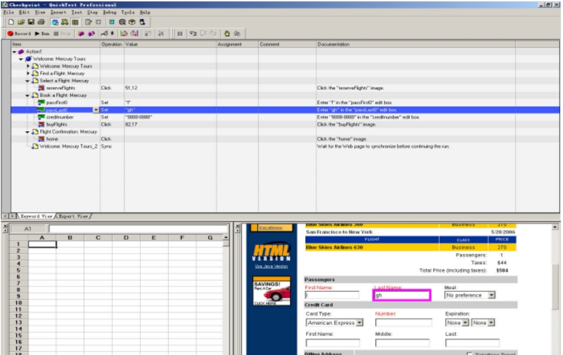Open the second Expiration 'None' dropdown
The width and height of the screenshot is (563, 355).
(491, 323)
